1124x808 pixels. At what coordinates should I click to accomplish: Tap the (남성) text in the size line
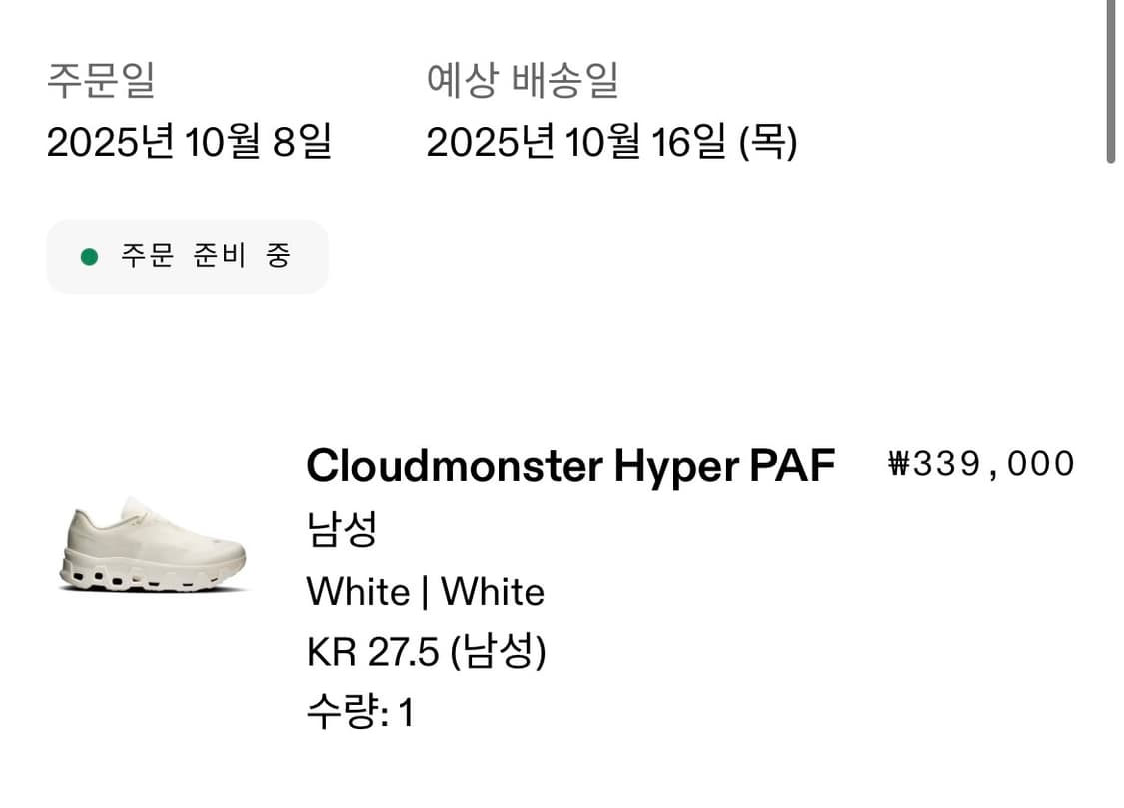click(x=499, y=653)
